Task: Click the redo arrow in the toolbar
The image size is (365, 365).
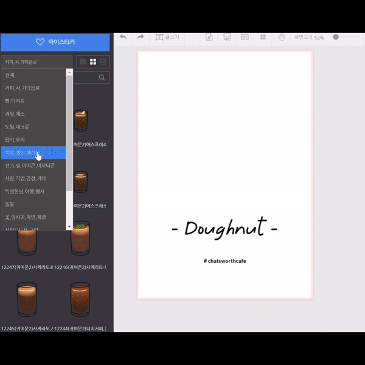Action: [141, 37]
